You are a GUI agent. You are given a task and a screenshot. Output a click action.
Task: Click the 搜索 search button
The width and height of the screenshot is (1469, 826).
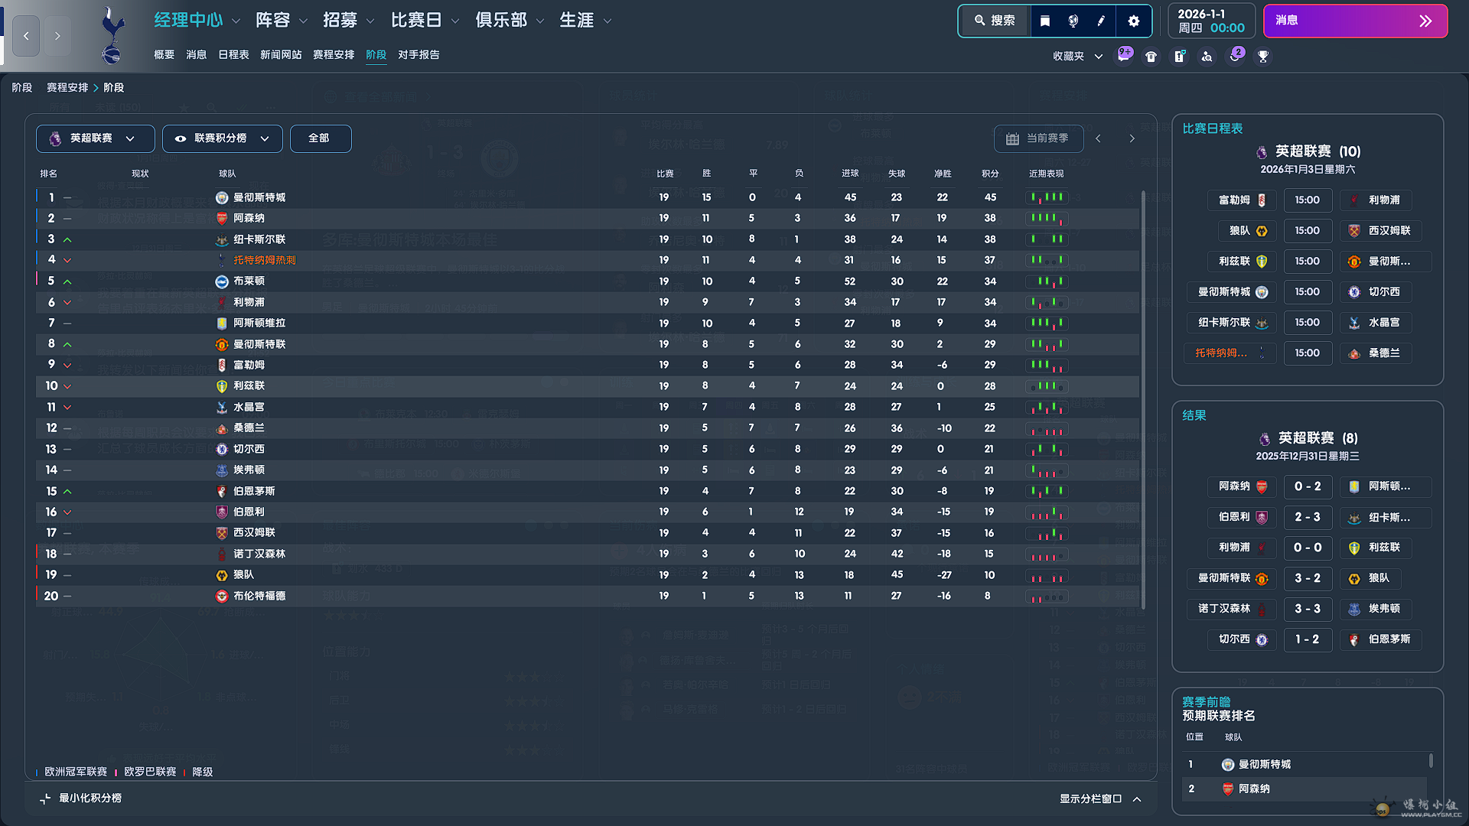(x=995, y=21)
